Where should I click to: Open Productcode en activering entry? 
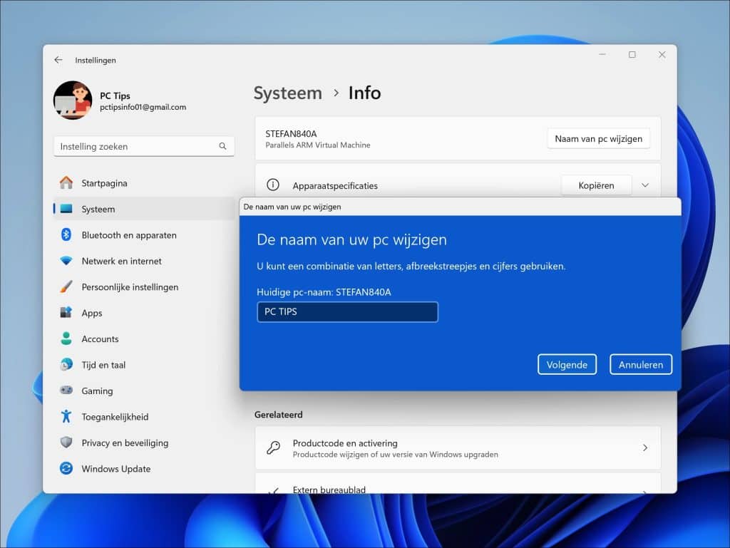click(458, 448)
